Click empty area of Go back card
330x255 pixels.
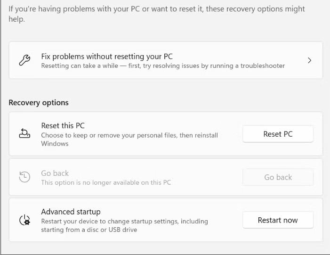pyautogui.click(x=206, y=177)
